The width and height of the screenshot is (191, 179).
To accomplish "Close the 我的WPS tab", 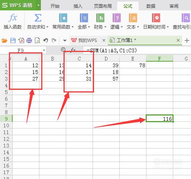I will click(104, 40).
